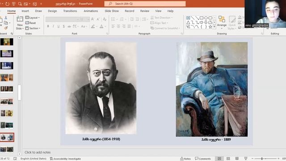Switch to Animations tab
This screenshot has height=161, width=286.
click(x=91, y=11)
